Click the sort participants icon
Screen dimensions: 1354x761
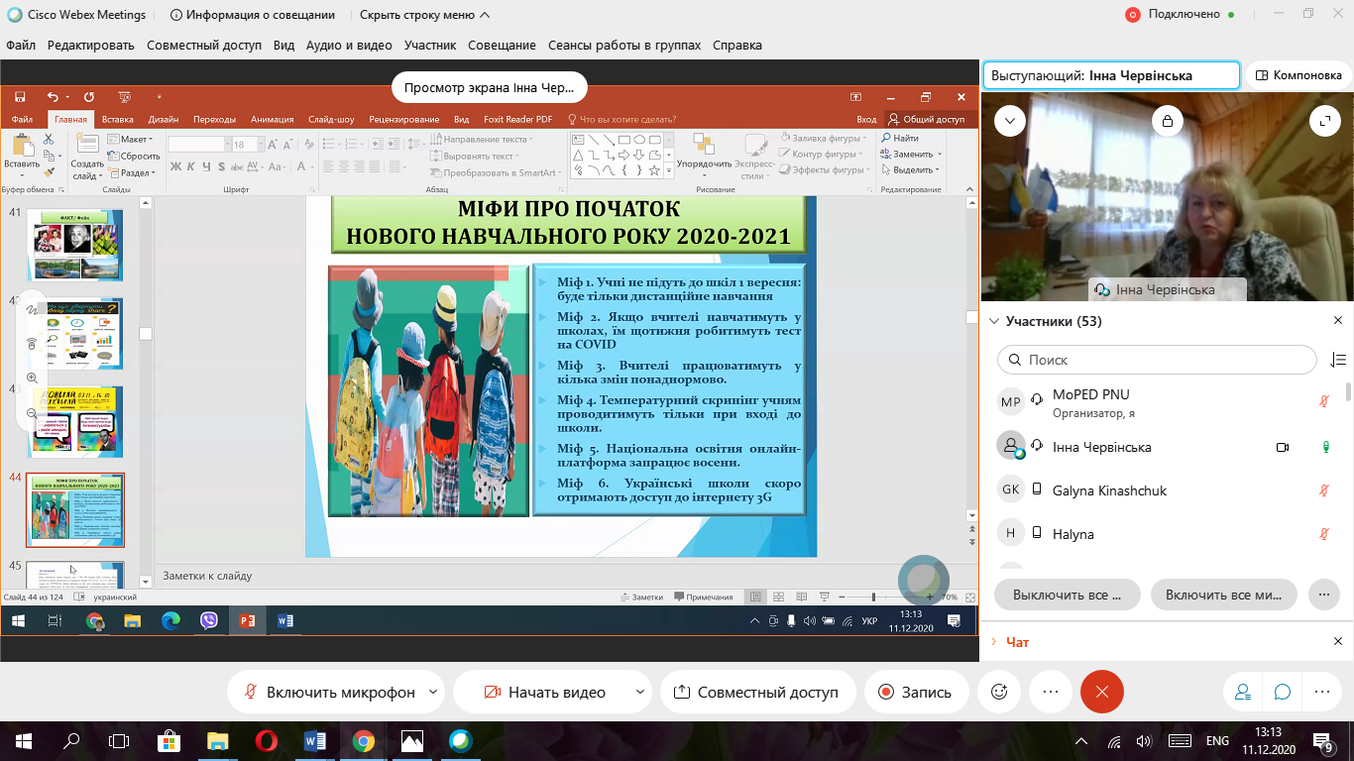point(1338,360)
